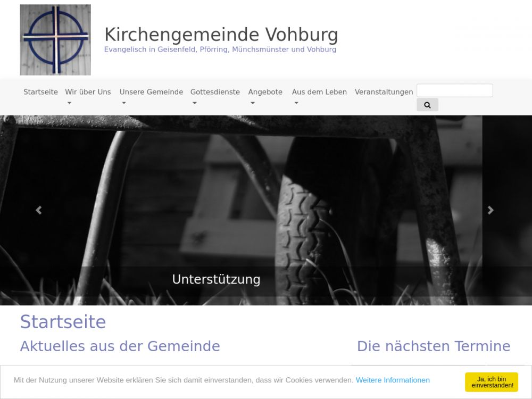Expand the Gottesdienste dropdown caret
This screenshot has height=399, width=532.
tap(194, 103)
